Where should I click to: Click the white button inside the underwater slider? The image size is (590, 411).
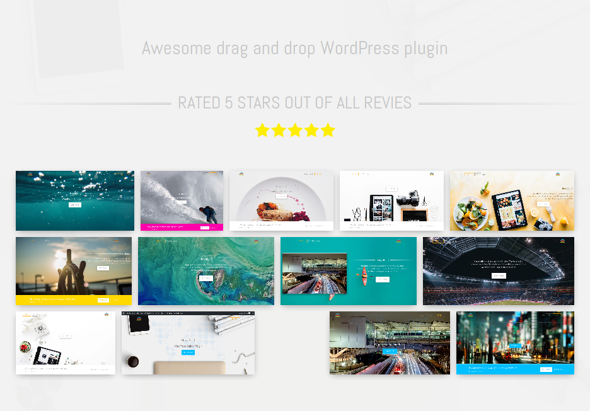point(75,205)
